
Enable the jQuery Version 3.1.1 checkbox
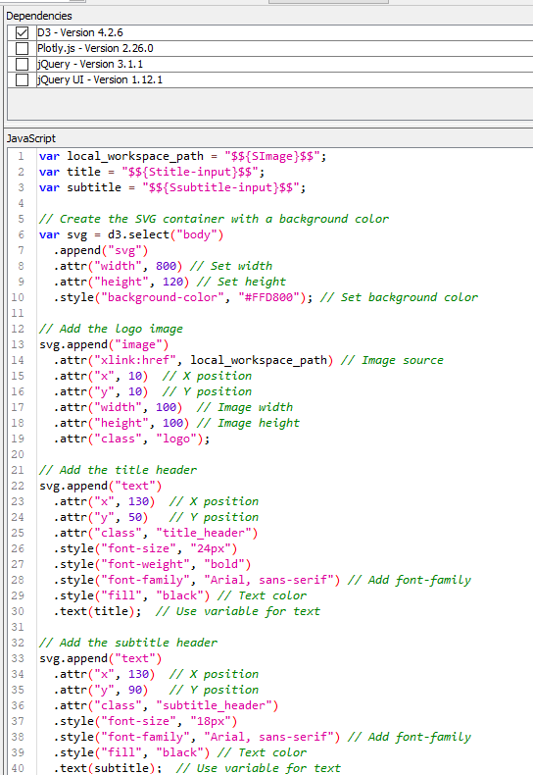pos(23,64)
